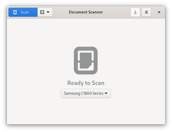172x132 pixels.
Task: Close the Document Scanner window
Action: [x=159, y=12]
